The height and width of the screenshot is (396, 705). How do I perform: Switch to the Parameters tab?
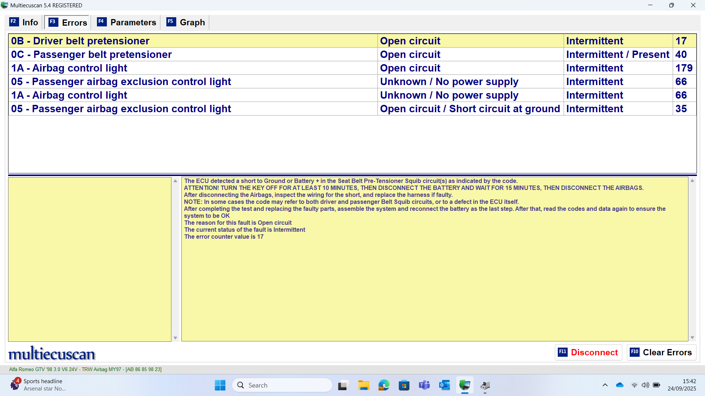pyautogui.click(x=126, y=22)
